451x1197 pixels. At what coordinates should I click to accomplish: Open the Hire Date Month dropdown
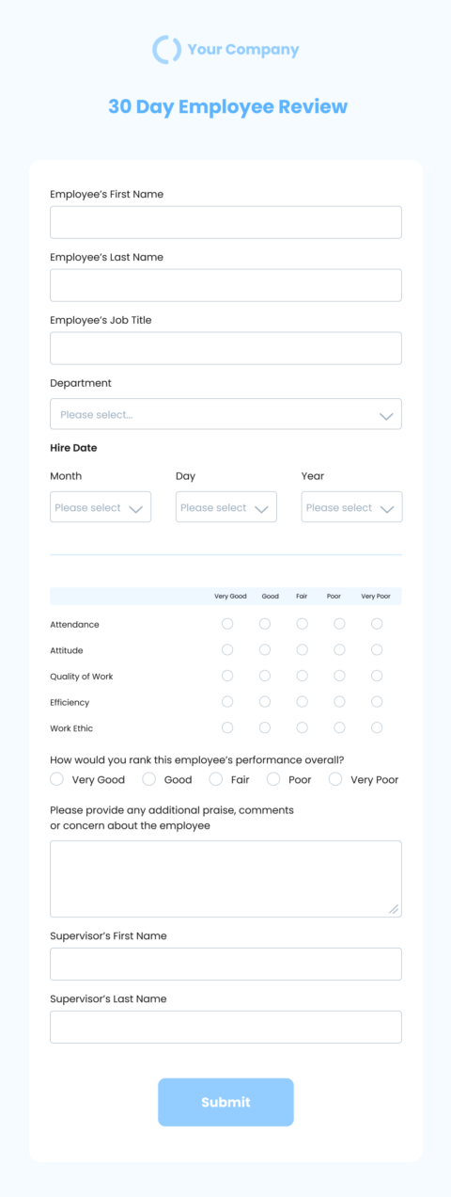pyautogui.click(x=101, y=507)
